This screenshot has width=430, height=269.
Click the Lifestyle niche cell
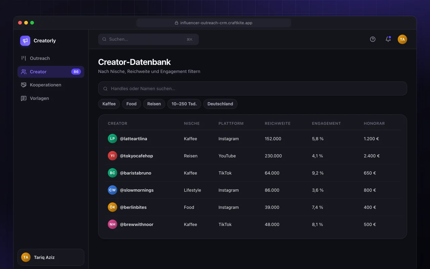coord(192,190)
